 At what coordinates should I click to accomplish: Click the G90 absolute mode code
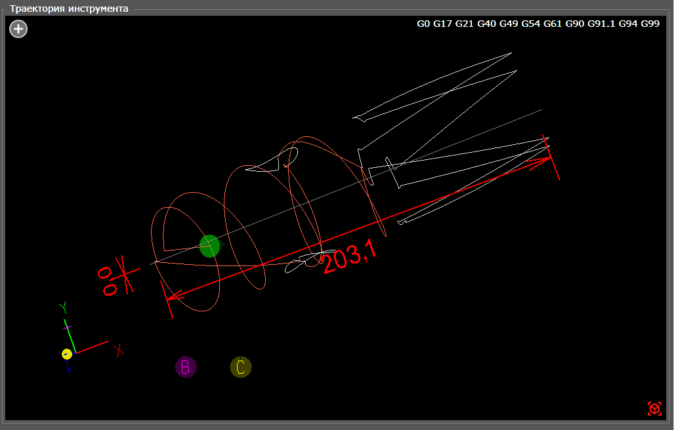(574, 24)
